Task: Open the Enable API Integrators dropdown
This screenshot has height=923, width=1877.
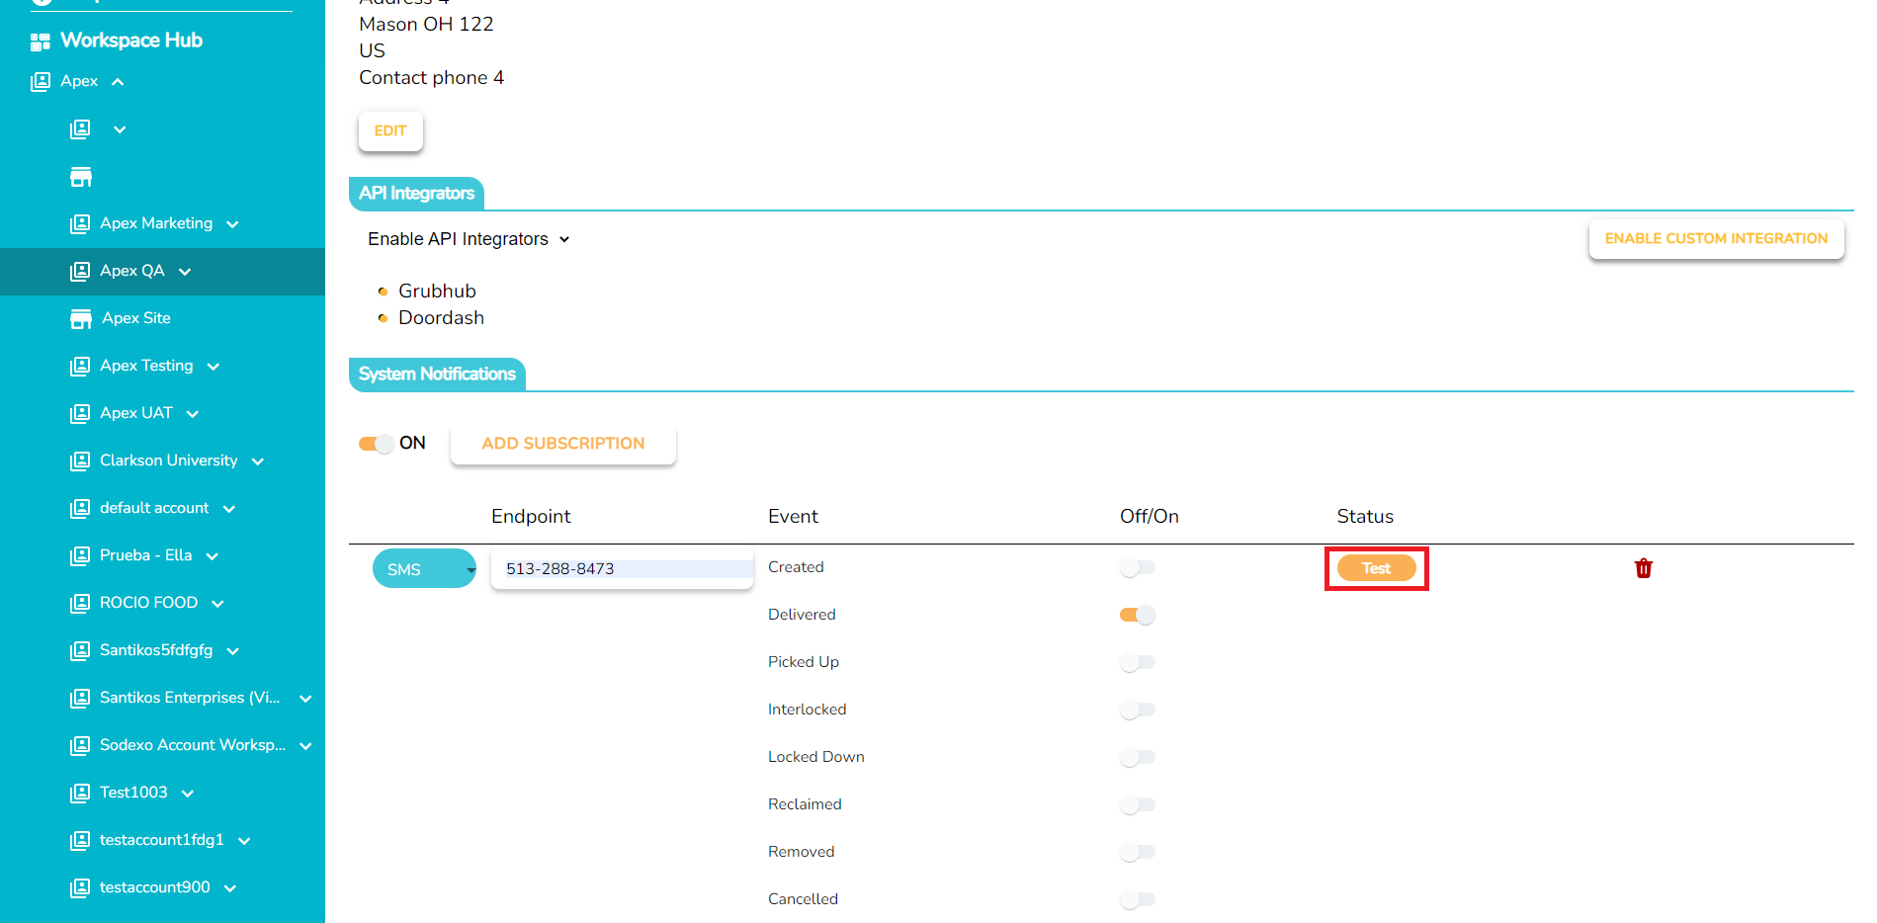Action: pos(469,239)
